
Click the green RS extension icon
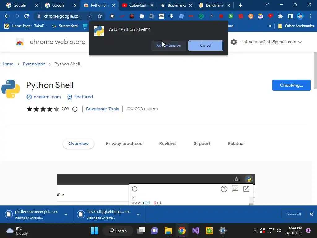click(x=201, y=16)
